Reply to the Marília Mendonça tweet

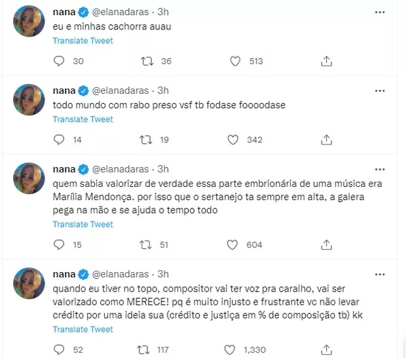coord(59,245)
